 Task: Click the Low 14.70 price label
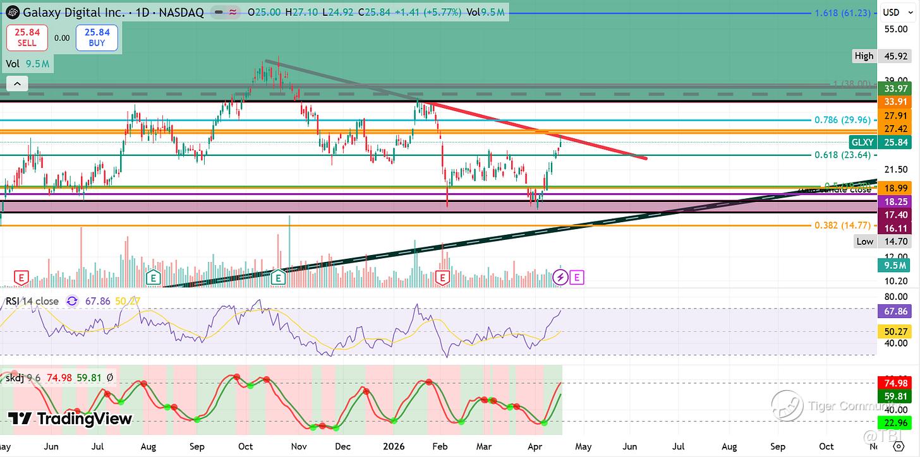(x=883, y=241)
